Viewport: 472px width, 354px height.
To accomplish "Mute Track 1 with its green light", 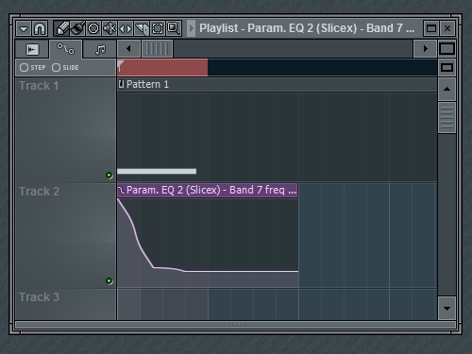I will click(110, 176).
